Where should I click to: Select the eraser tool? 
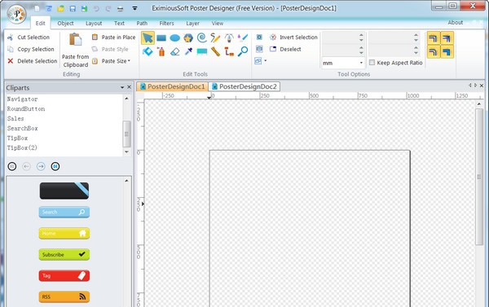(174, 51)
